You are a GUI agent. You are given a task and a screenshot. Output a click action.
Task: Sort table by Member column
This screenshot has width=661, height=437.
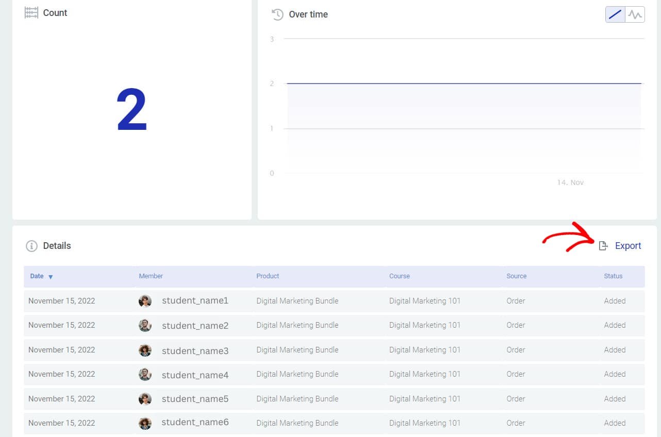click(x=151, y=276)
